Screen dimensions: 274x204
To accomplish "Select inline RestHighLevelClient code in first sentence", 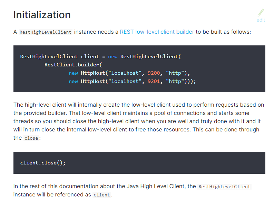I will [x=46, y=32].
